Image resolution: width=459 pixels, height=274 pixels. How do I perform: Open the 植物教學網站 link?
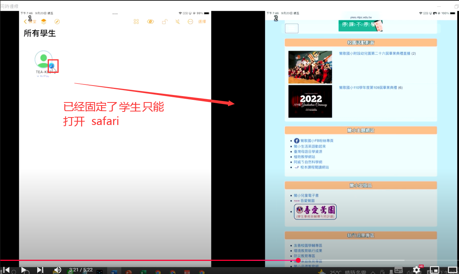(305, 157)
